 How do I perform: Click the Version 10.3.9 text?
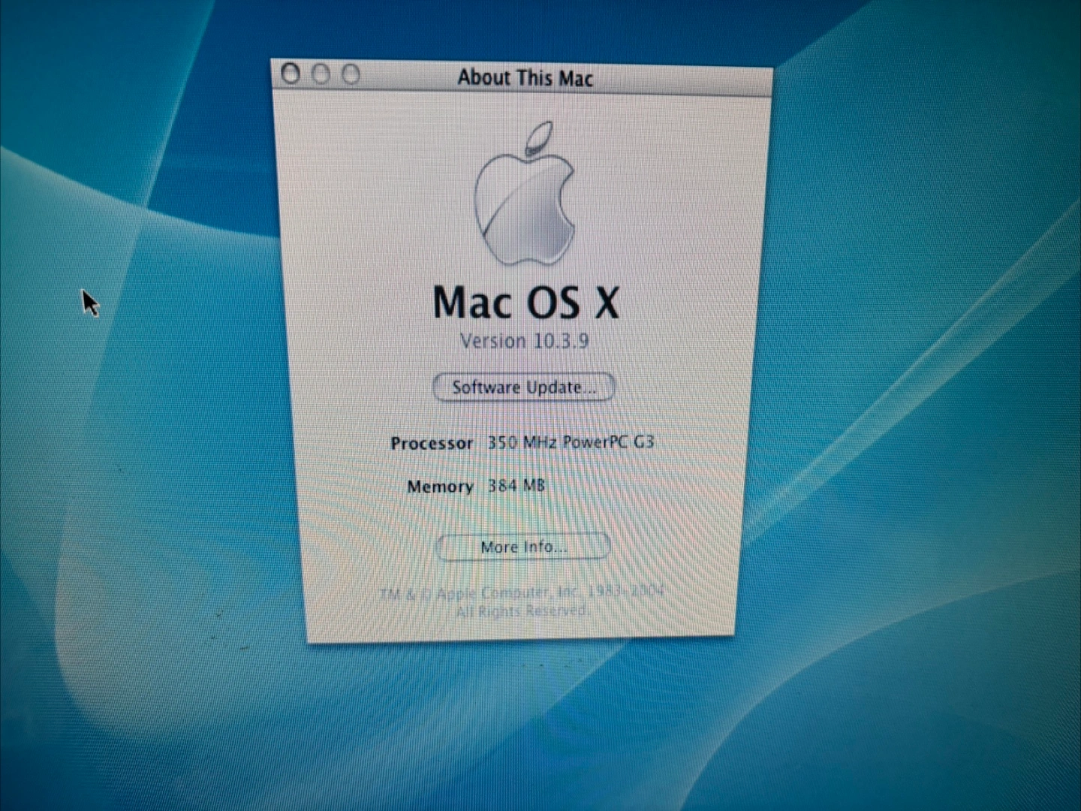[525, 341]
